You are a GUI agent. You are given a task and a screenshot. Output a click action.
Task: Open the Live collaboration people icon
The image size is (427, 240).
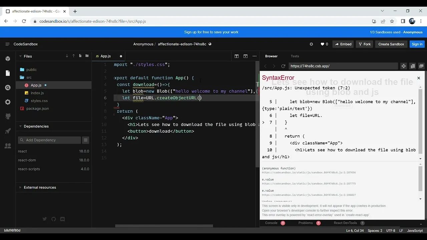tap(8, 146)
